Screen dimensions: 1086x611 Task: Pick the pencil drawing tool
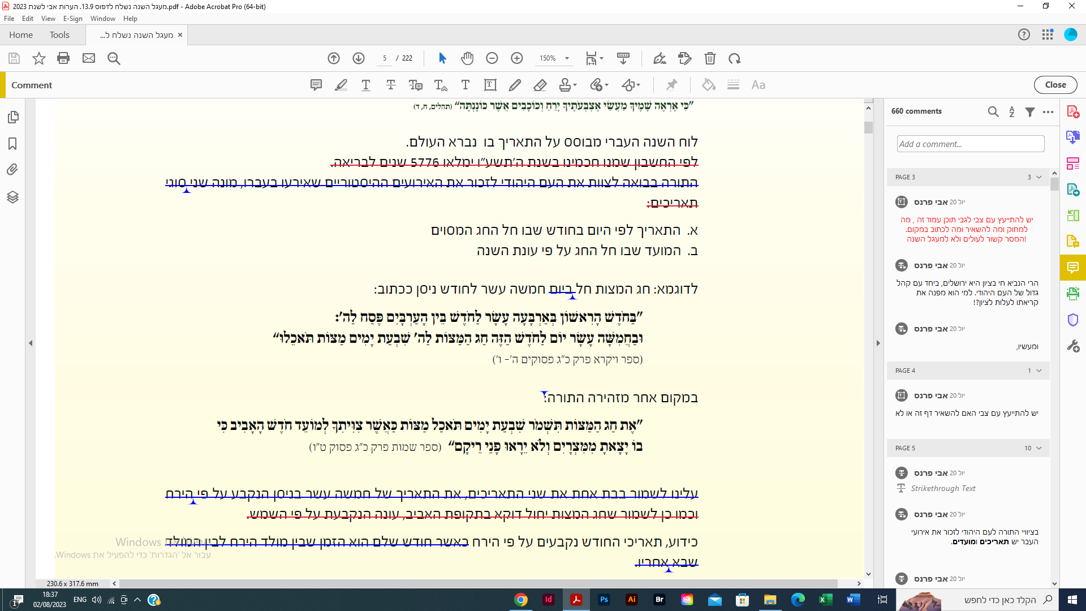click(x=515, y=85)
